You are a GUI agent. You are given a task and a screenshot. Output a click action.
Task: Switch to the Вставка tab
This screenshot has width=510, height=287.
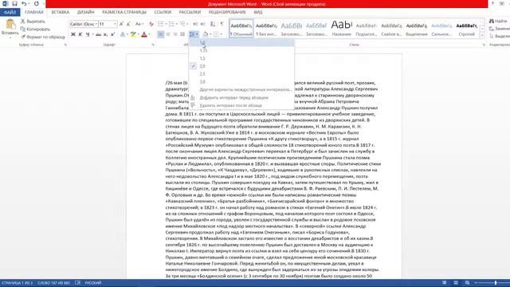pos(61,12)
